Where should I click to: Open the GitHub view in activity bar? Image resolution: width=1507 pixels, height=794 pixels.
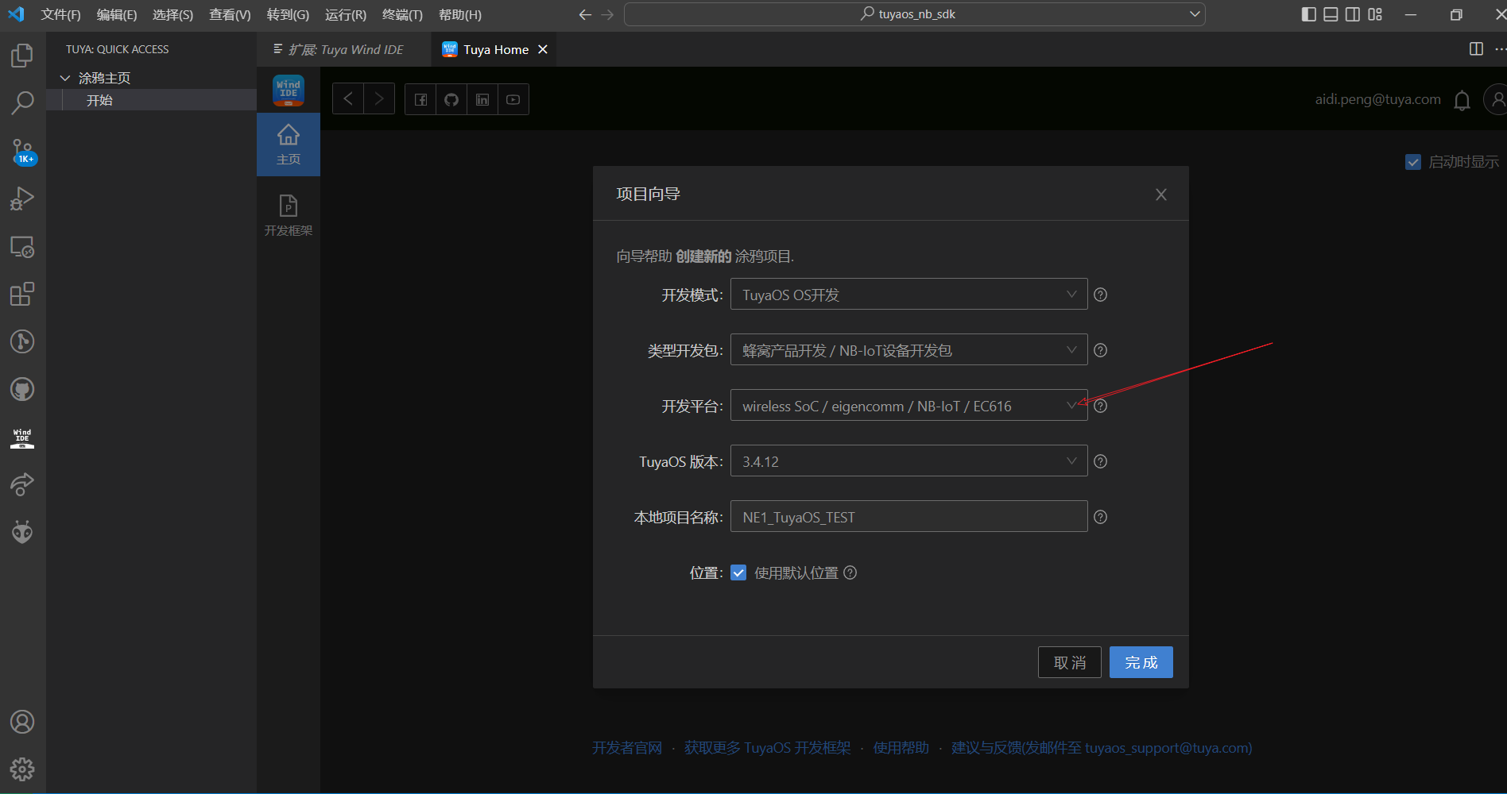click(22, 390)
